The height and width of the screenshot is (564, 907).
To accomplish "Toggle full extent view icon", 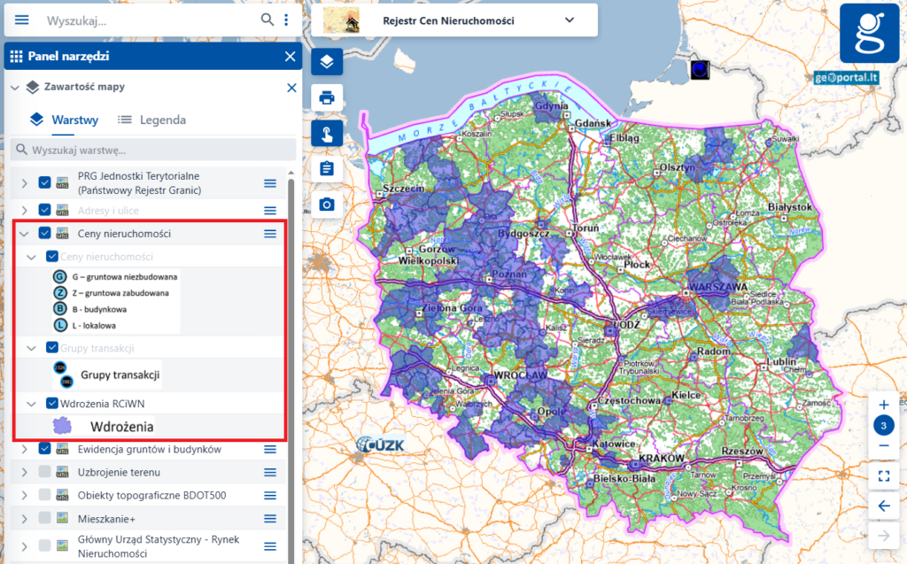I will point(883,476).
